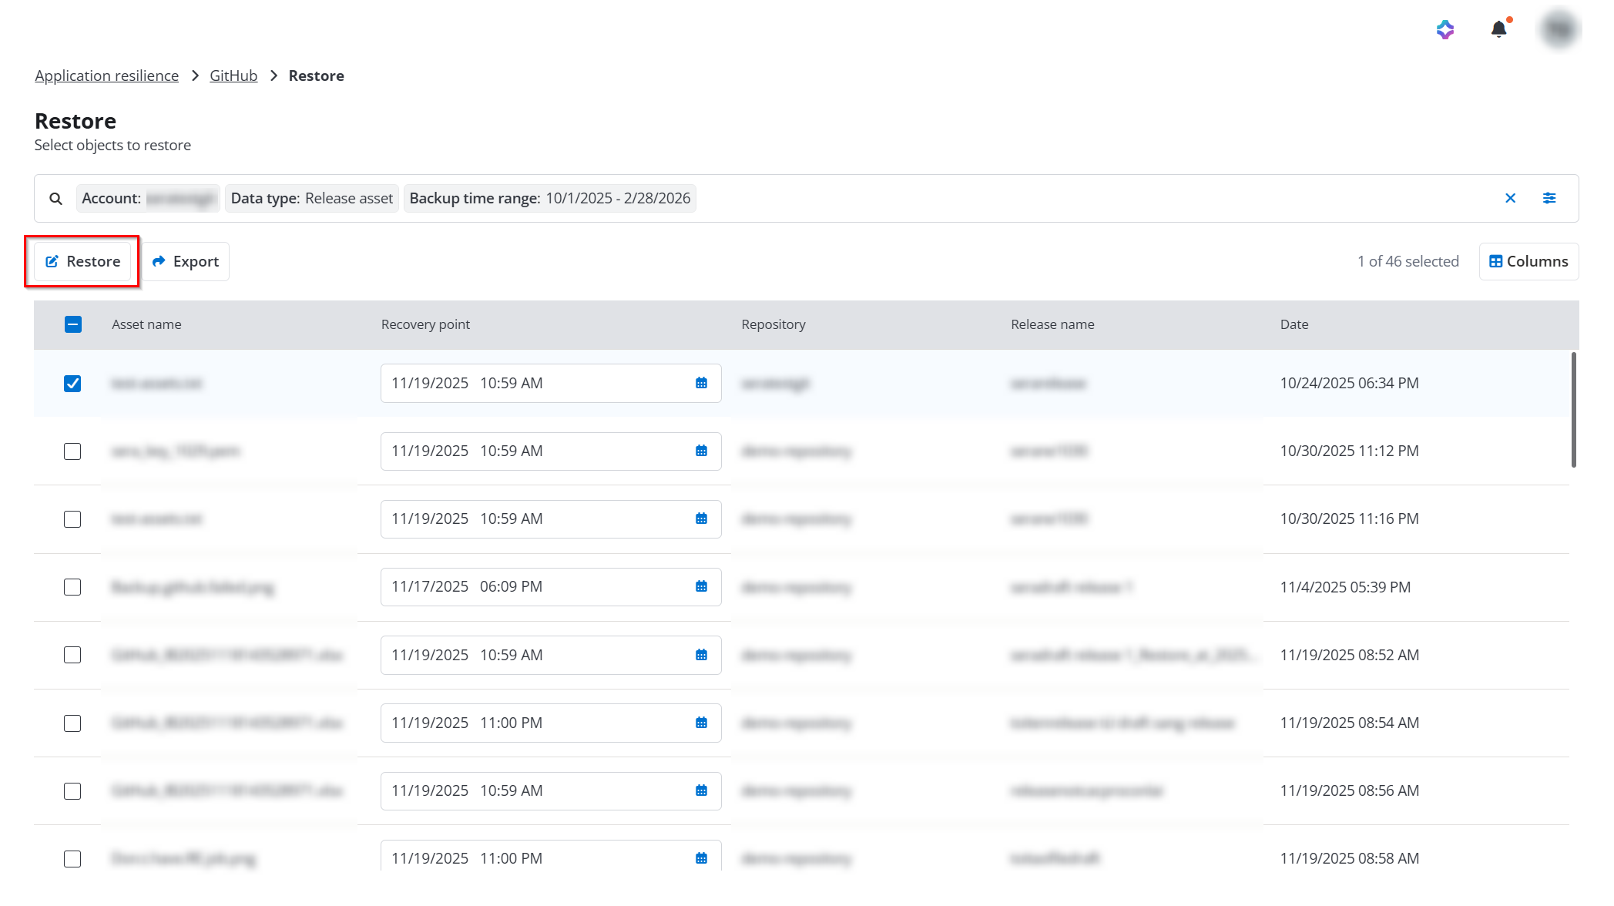Open the Columns chooser
1614x906 pixels.
tap(1528, 261)
